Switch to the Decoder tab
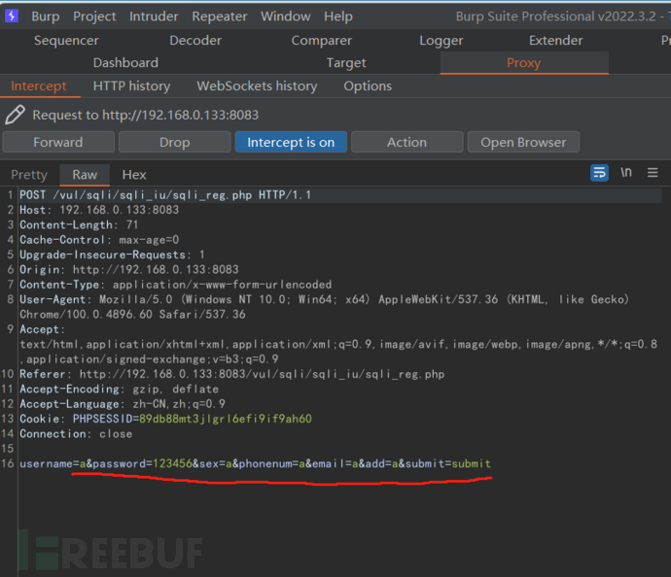Viewport: 671px width, 577px height. click(x=195, y=40)
